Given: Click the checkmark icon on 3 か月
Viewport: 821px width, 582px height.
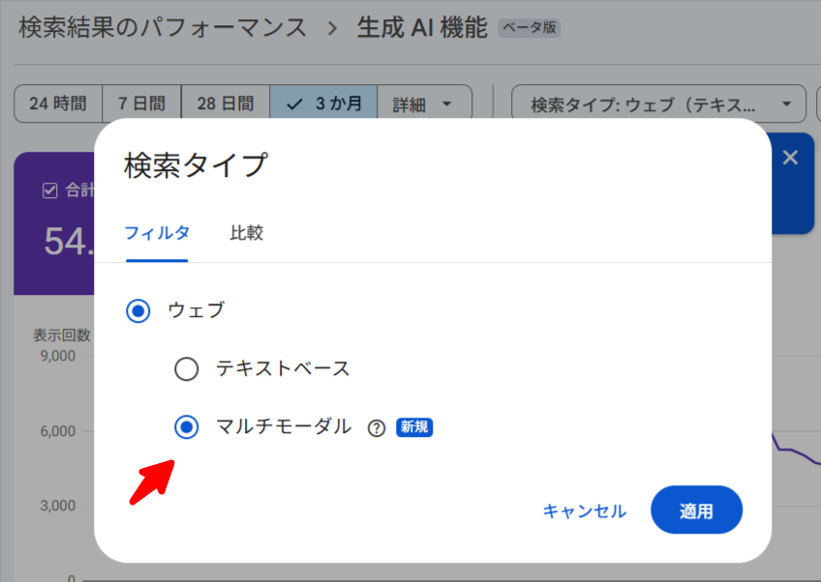Looking at the screenshot, I should coord(294,104).
